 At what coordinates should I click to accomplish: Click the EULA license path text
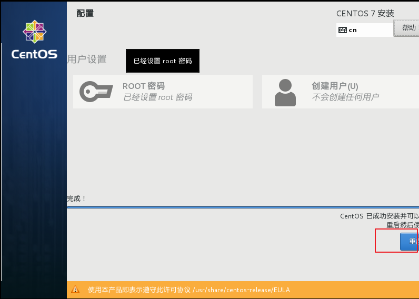[x=241, y=290]
